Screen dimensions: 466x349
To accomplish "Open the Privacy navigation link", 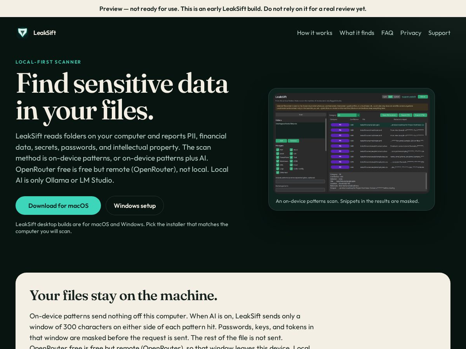I will (x=411, y=33).
